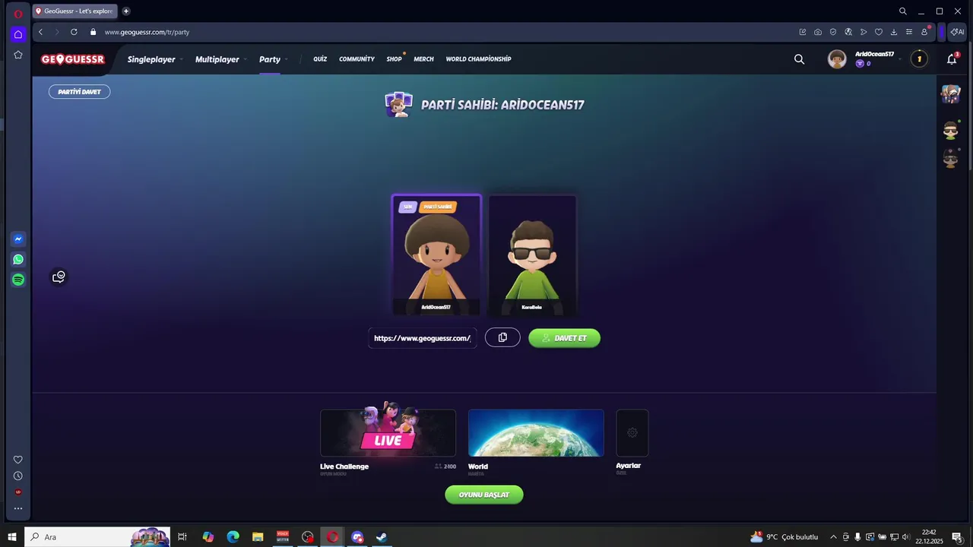Click the Opera snapshot camera icon

pyautogui.click(x=818, y=32)
